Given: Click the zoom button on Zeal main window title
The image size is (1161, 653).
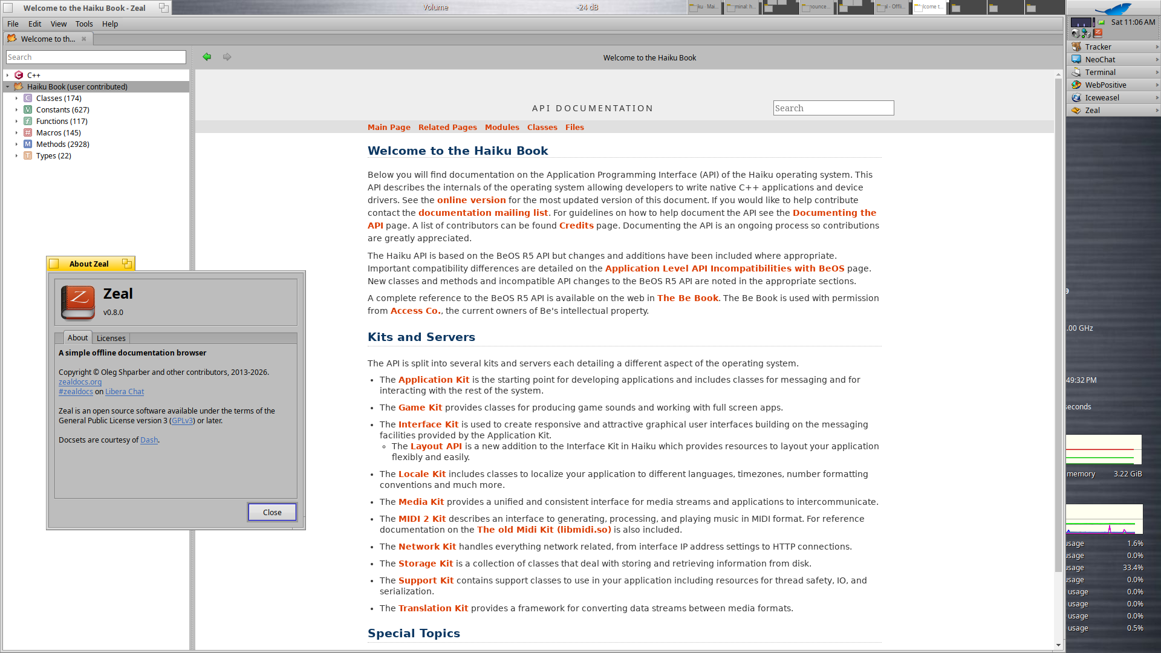Looking at the screenshot, I should (163, 8).
